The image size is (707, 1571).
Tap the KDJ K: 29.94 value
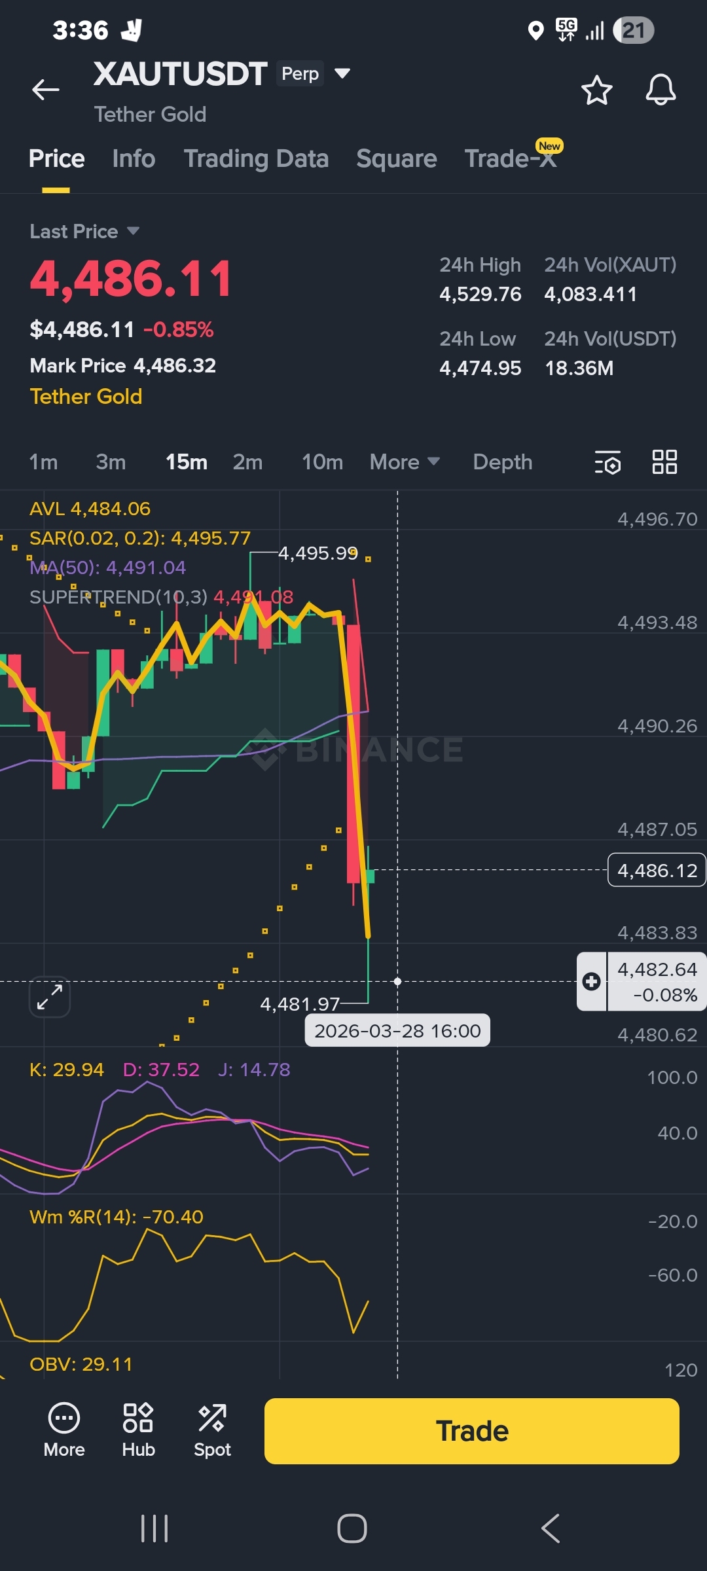click(x=67, y=1070)
